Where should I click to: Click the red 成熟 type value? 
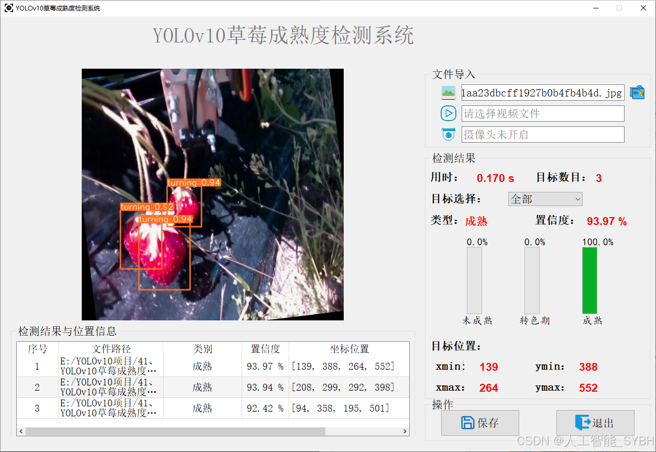pyautogui.click(x=476, y=221)
